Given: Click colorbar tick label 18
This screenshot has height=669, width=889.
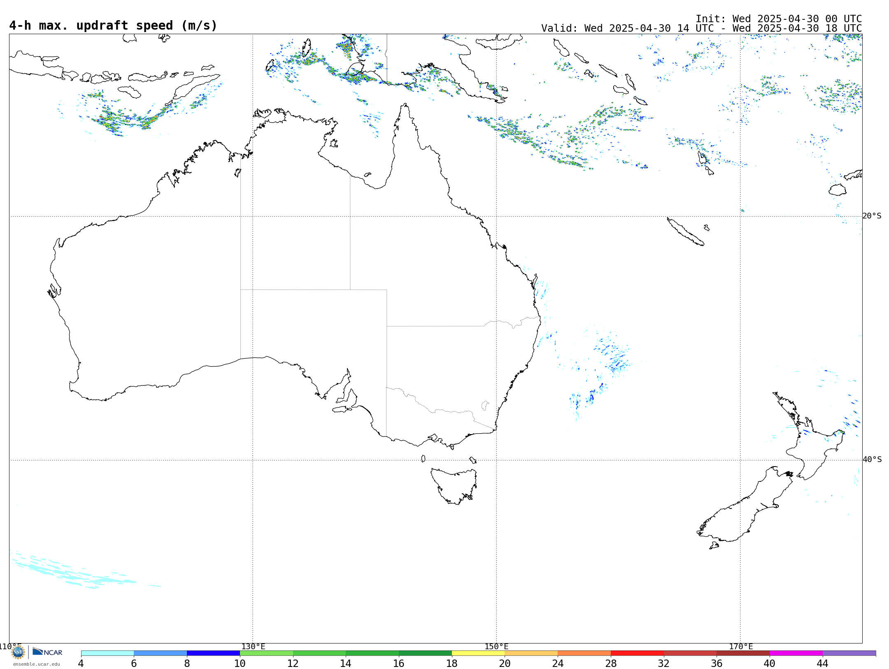Looking at the screenshot, I should point(452,664).
